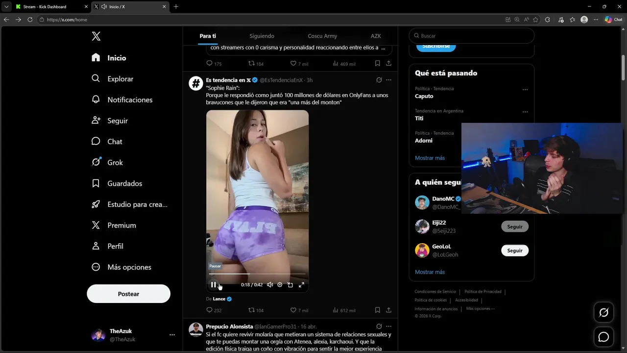627x353 pixels.
Task: Open Guardados bookmarks
Action: [118, 183]
